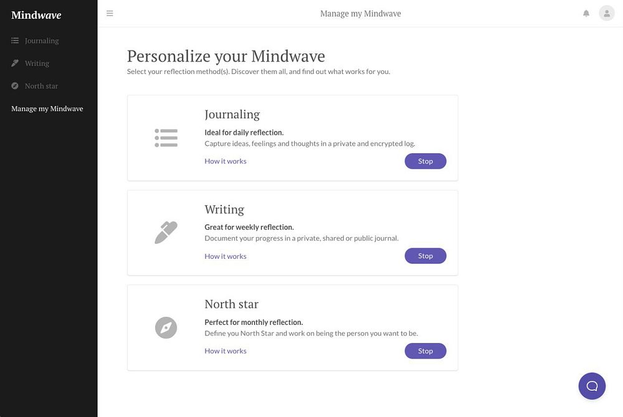Stop the Writing reflection method
The height and width of the screenshot is (417, 623).
[x=425, y=256]
